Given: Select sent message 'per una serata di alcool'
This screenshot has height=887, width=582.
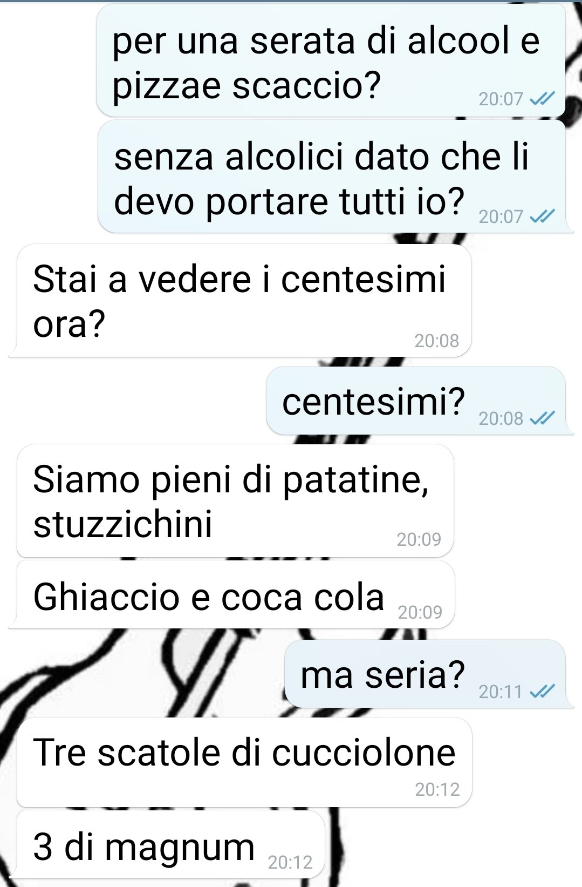Looking at the screenshot, I should point(331,60).
